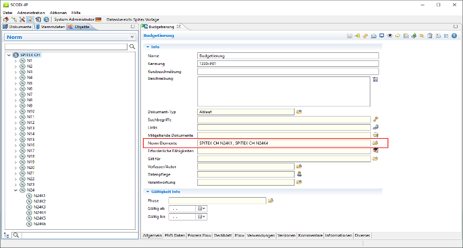Close the Budgetierung editor tab

178,27
